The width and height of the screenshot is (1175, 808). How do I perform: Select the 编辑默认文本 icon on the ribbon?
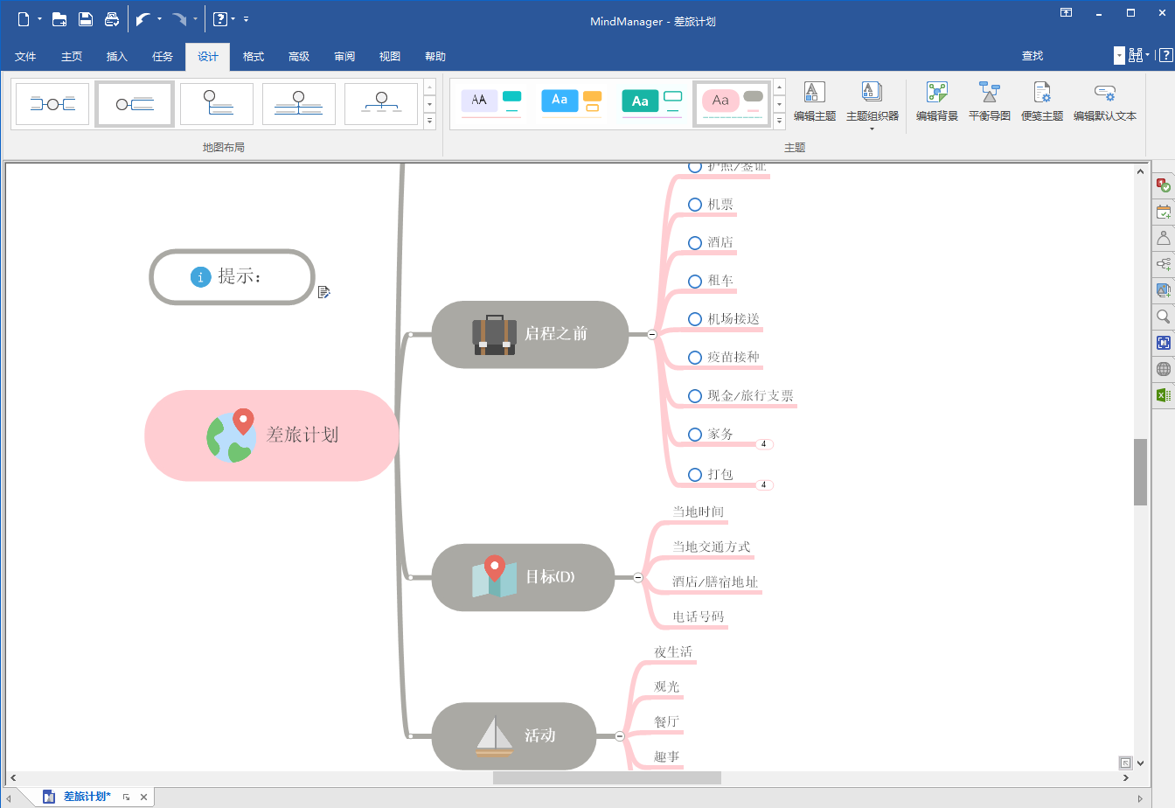click(x=1103, y=102)
